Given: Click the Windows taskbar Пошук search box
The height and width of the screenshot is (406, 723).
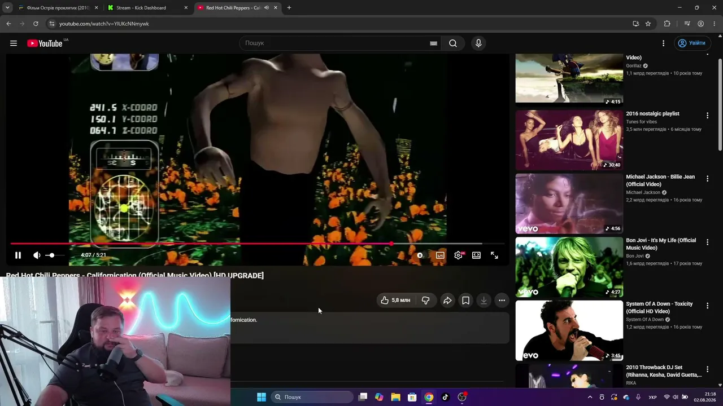Looking at the screenshot, I should click(x=312, y=397).
